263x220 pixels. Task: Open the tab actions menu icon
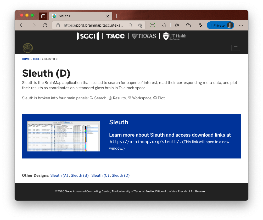tap(43, 16)
